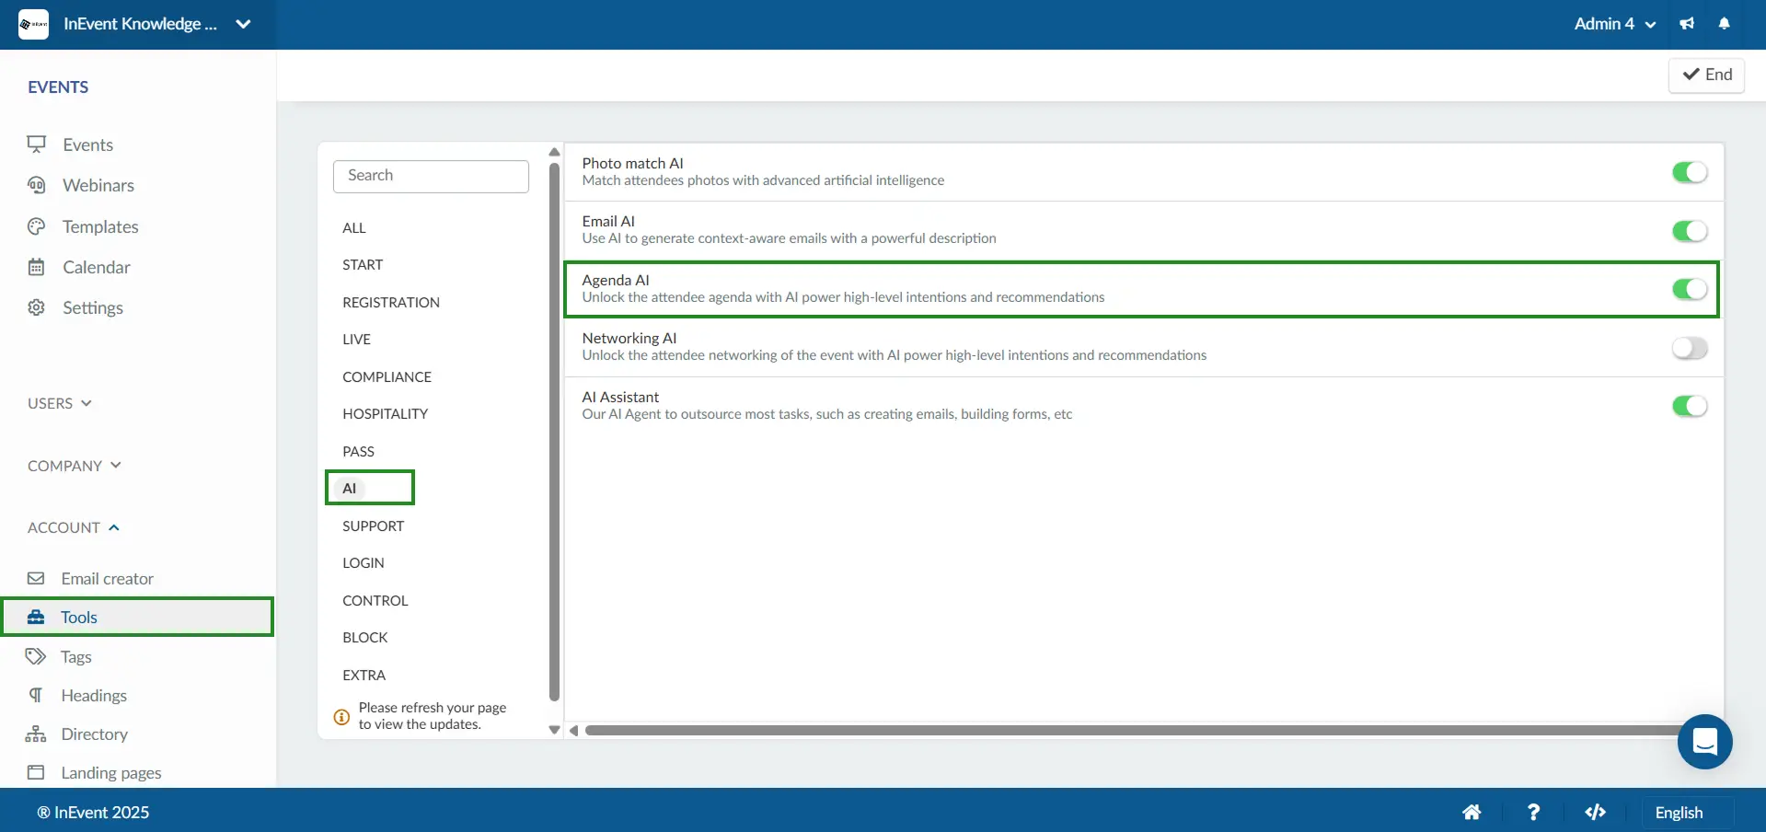Click the InEvent logo icon
This screenshot has height=832, width=1766.
[x=33, y=24]
